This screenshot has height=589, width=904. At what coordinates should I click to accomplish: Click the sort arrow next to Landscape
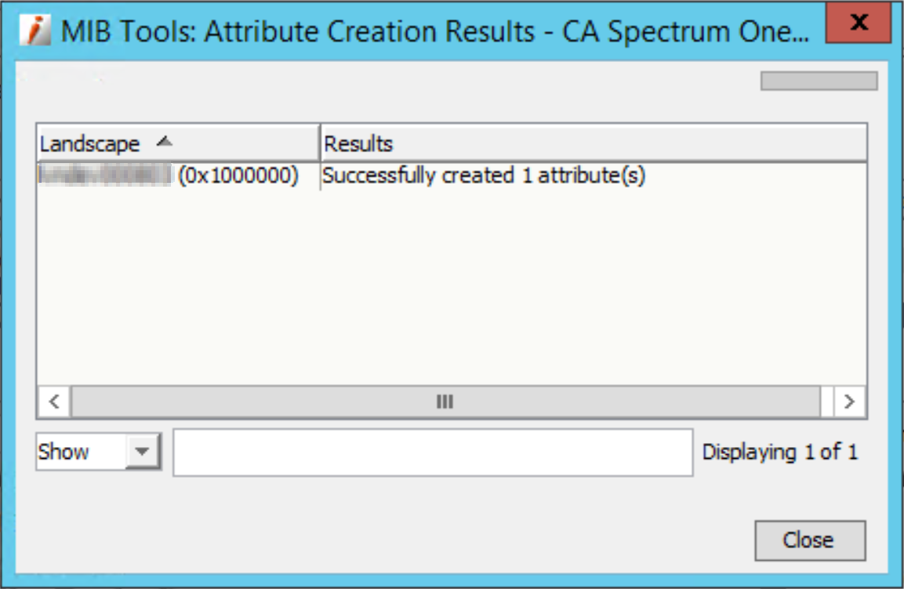click(163, 142)
